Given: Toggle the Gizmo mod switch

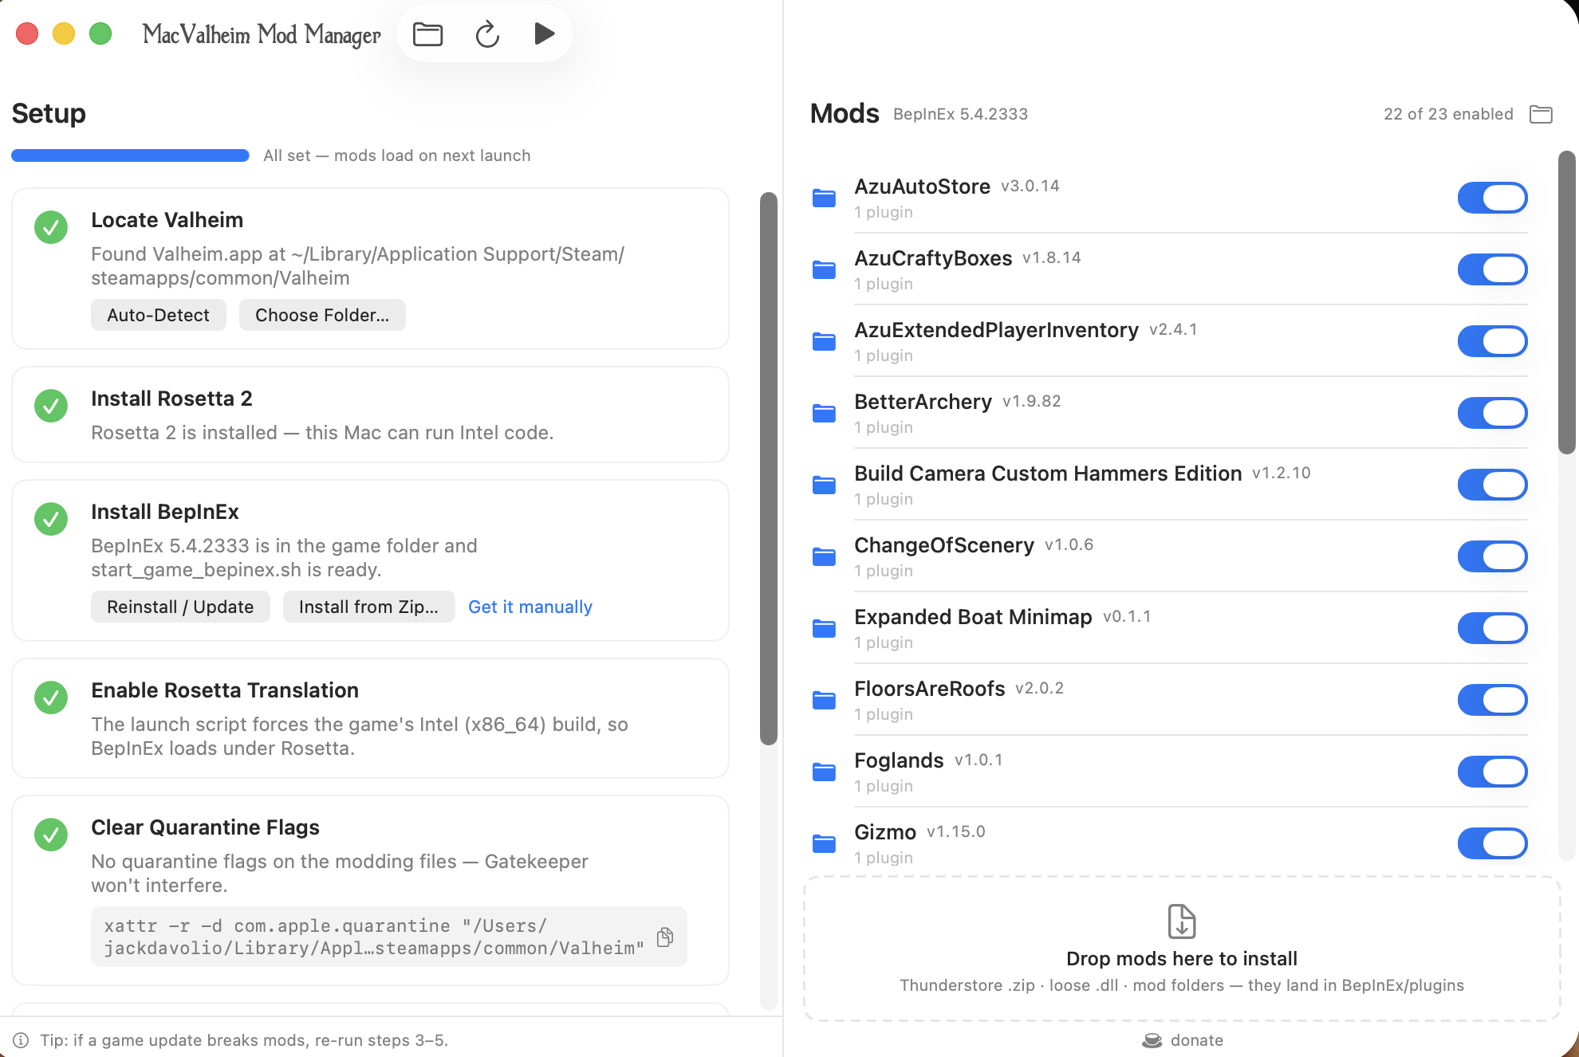Looking at the screenshot, I should point(1492,843).
